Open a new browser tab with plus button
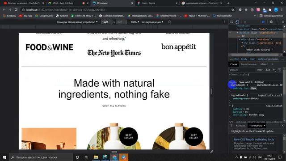 pyautogui.click(x=228, y=3)
